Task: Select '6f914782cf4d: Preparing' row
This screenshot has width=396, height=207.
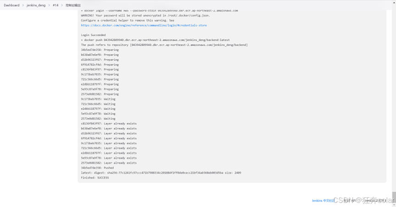Action: (100, 65)
